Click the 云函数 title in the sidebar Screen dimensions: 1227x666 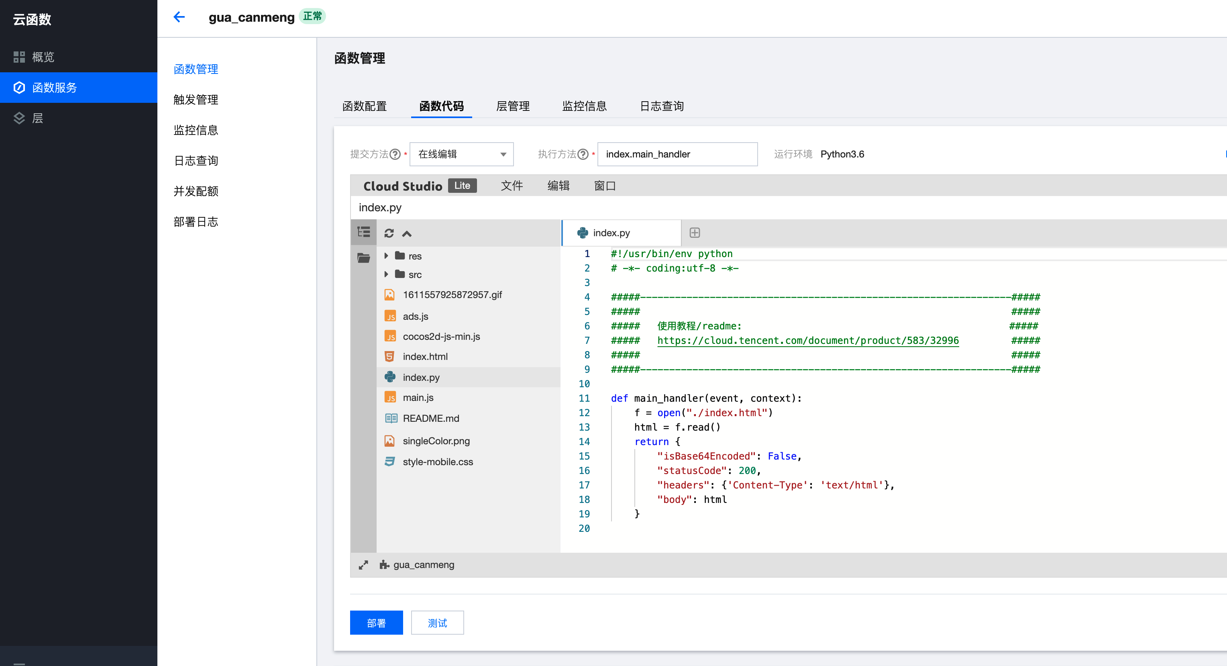pos(32,20)
